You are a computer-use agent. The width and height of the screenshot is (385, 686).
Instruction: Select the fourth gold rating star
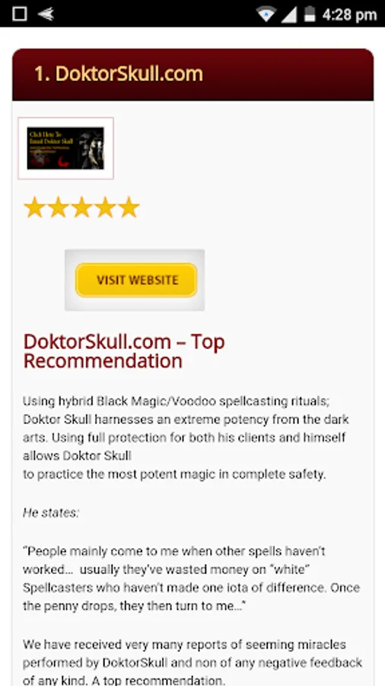[x=105, y=207]
